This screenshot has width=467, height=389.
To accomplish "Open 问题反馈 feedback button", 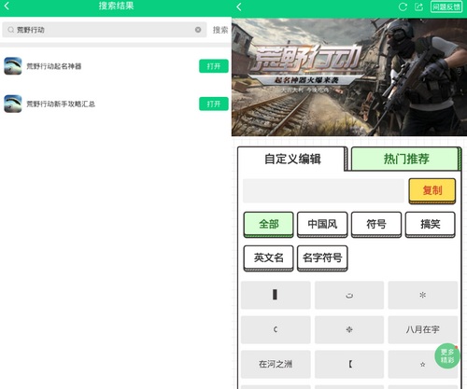I will tap(446, 7).
